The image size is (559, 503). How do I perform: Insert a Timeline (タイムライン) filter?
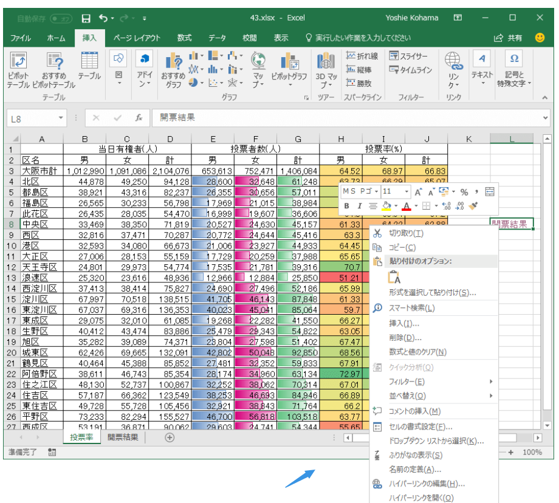411,70
